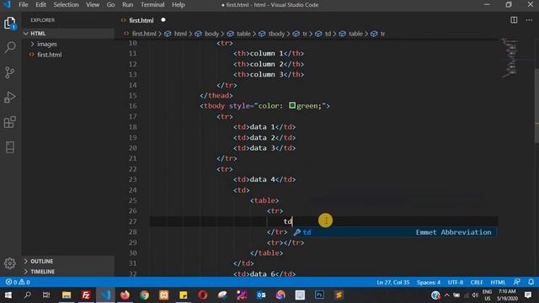Open the Help menu
Screen dimensions: 539x303
tap(178, 5)
